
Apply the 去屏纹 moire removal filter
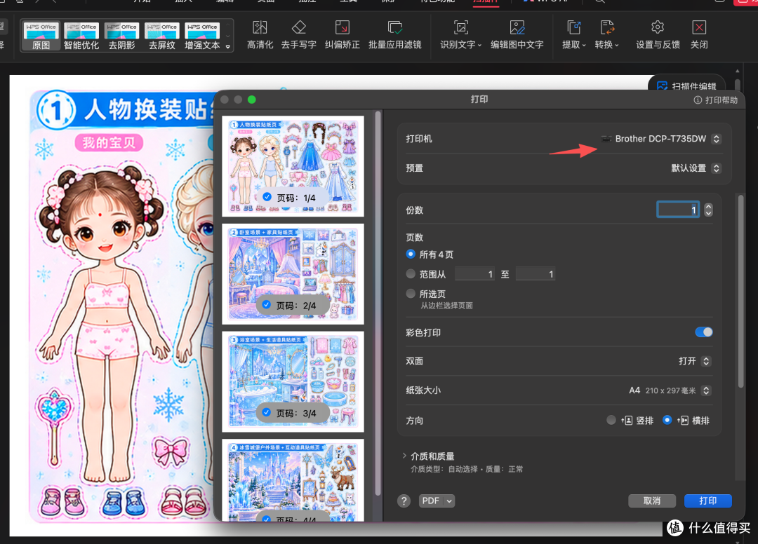(x=162, y=36)
